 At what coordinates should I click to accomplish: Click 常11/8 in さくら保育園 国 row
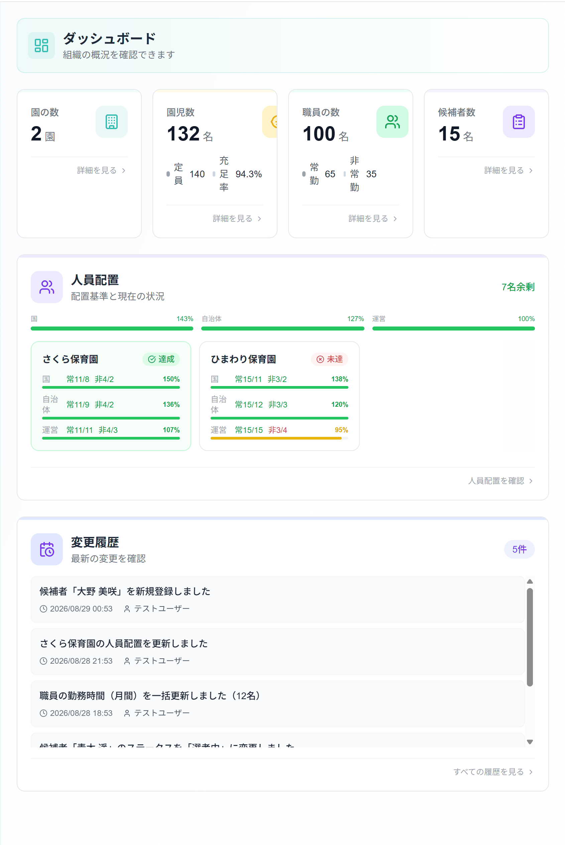tap(78, 379)
